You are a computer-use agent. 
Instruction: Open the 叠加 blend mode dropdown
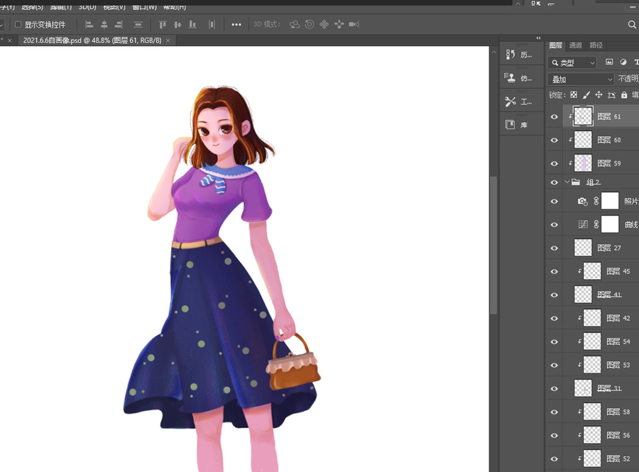tap(581, 79)
